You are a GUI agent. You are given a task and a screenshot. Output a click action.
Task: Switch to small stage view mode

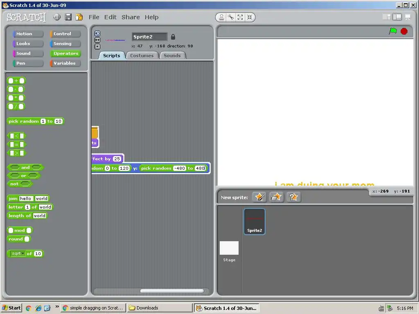(x=387, y=17)
